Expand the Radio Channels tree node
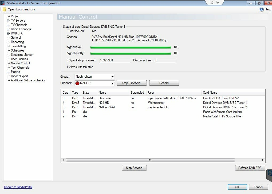 click(8, 29)
